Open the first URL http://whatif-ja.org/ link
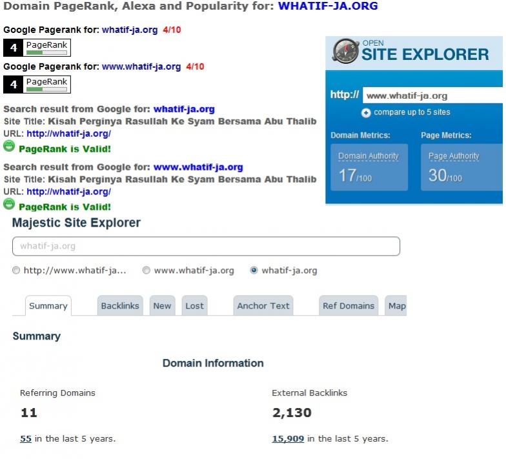Screen dimensions: 506x459 (x=68, y=134)
